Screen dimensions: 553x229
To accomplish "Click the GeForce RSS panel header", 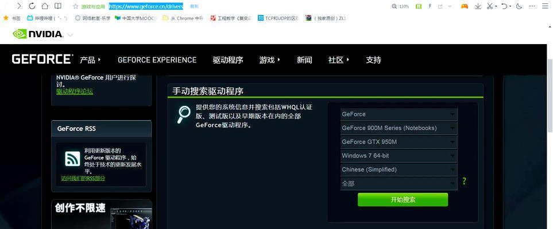I will click(x=102, y=129).
